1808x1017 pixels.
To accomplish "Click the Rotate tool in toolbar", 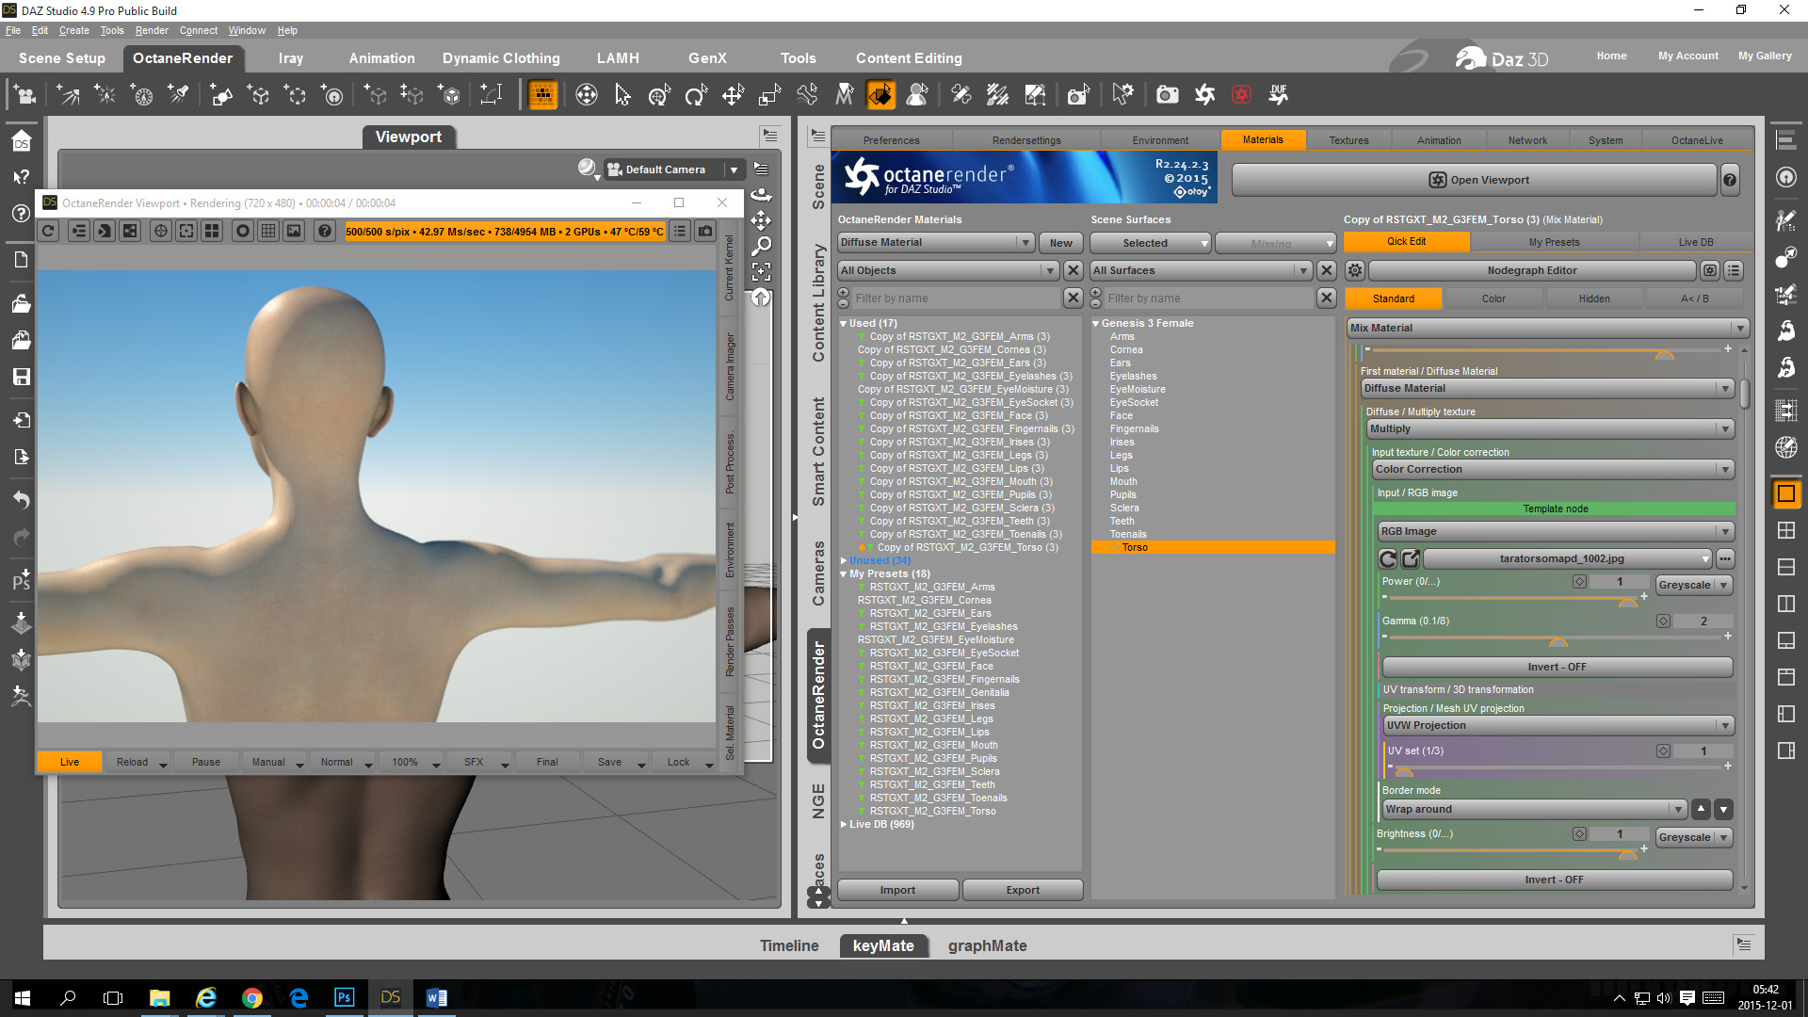I will [x=696, y=95].
